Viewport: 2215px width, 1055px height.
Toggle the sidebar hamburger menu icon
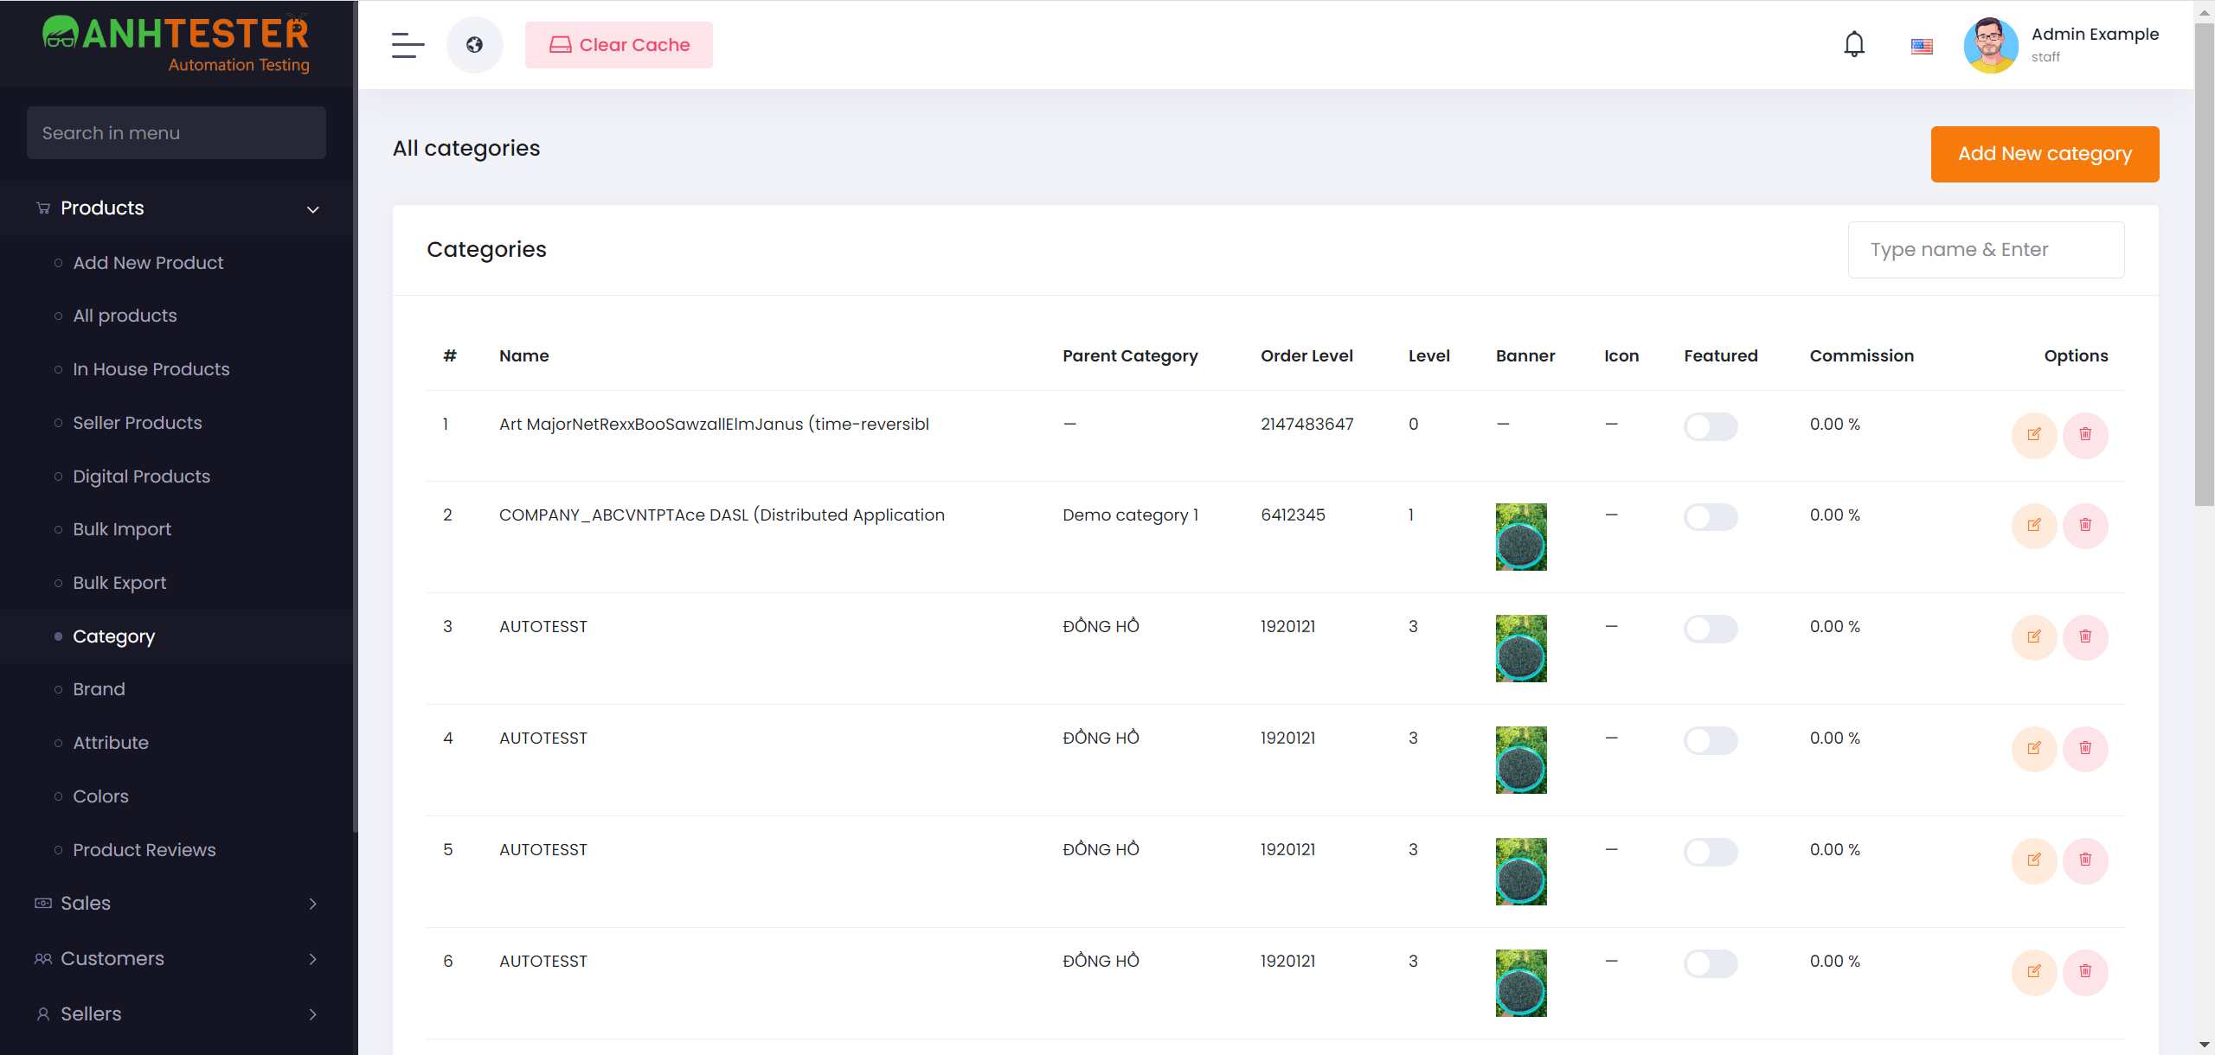[x=408, y=45]
